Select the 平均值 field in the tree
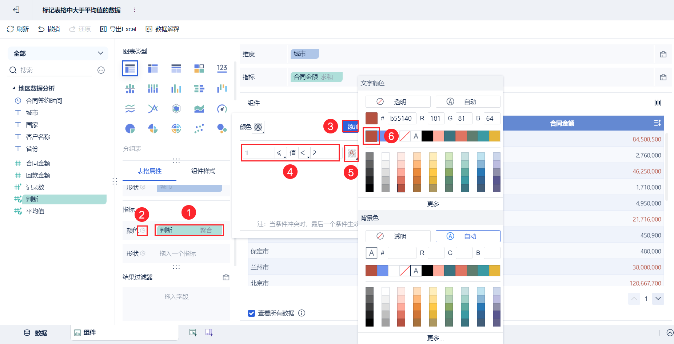674x344 pixels. point(35,211)
